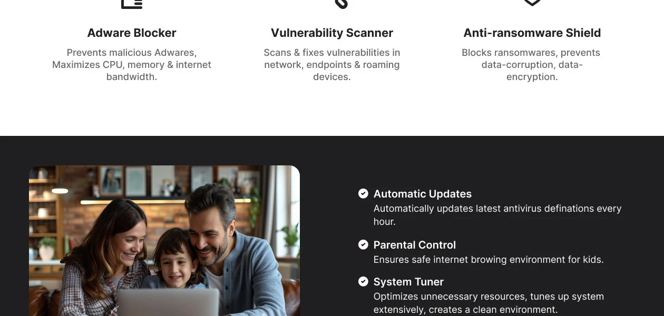Image resolution: width=664 pixels, height=316 pixels.
Task: Click the optimizes unnecessary resources description
Action: coord(489,303)
